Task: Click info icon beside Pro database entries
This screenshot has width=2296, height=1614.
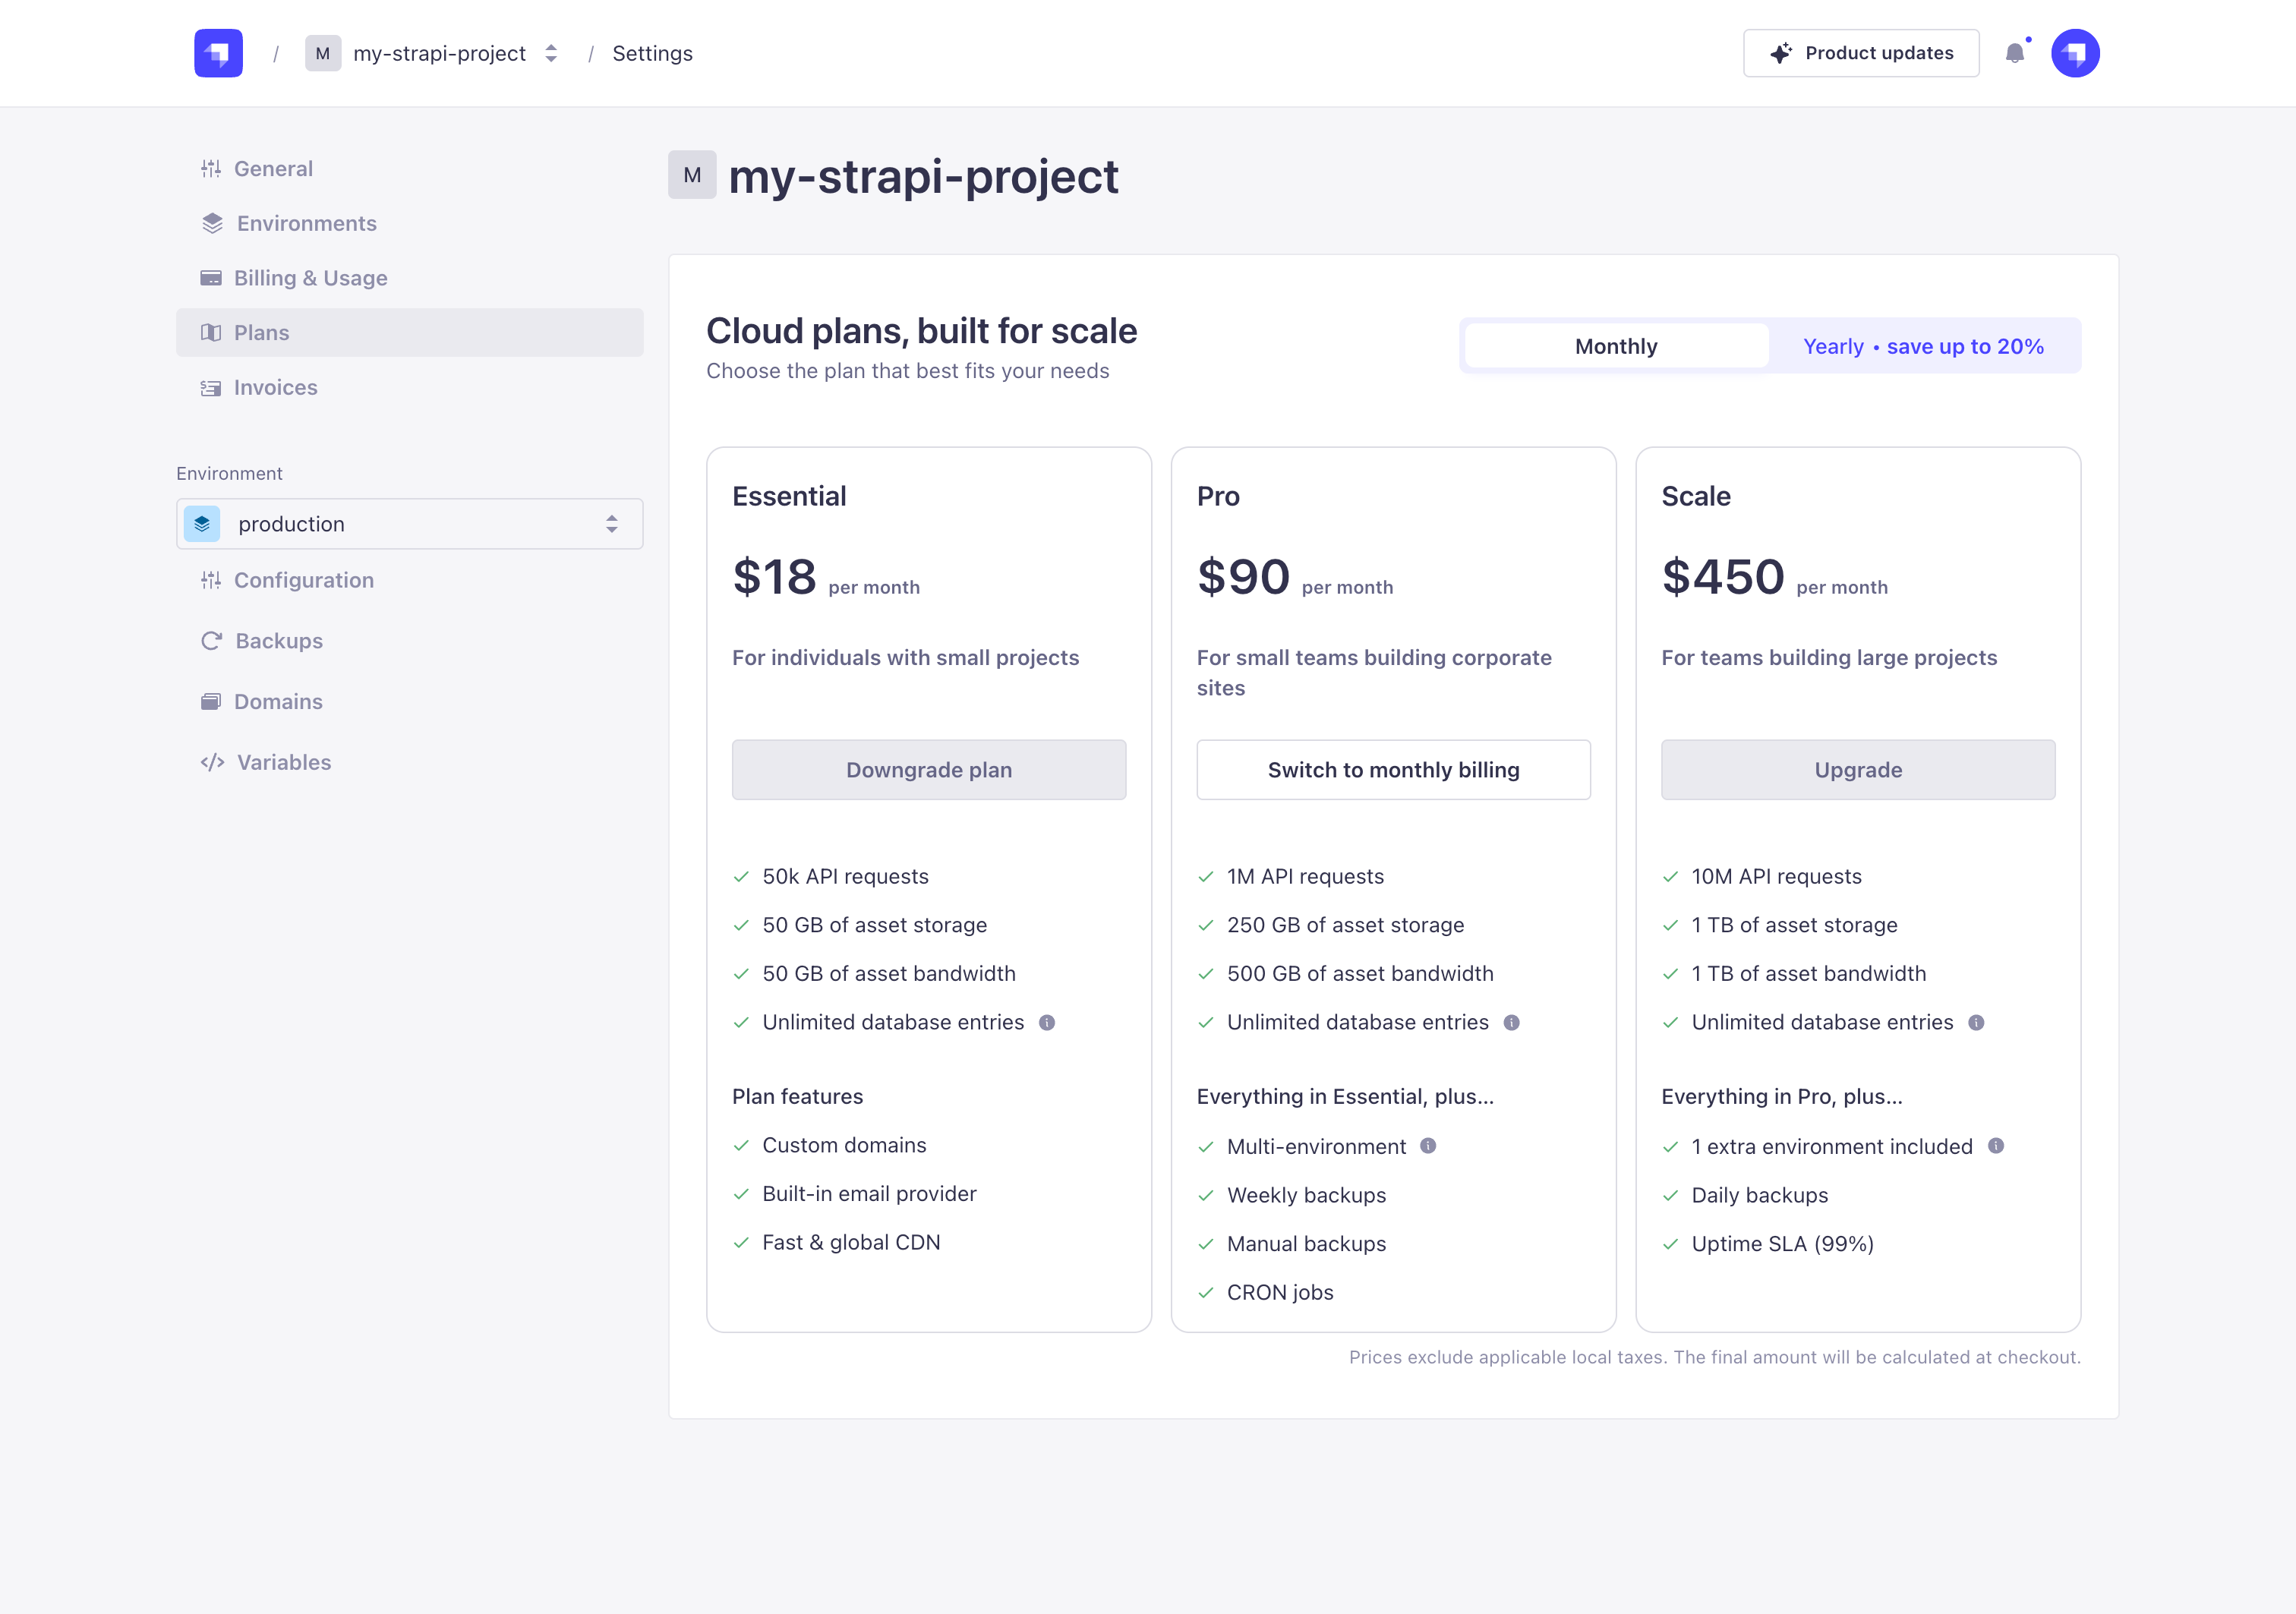Action: tap(1512, 1022)
